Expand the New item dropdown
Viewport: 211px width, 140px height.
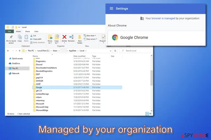[x=90, y=36]
